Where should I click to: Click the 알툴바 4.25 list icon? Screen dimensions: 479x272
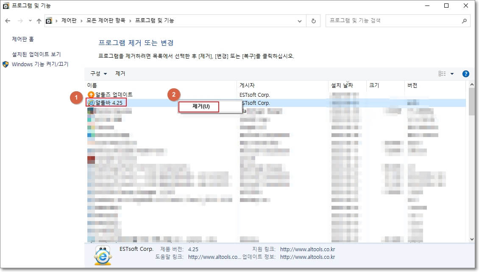(91, 103)
